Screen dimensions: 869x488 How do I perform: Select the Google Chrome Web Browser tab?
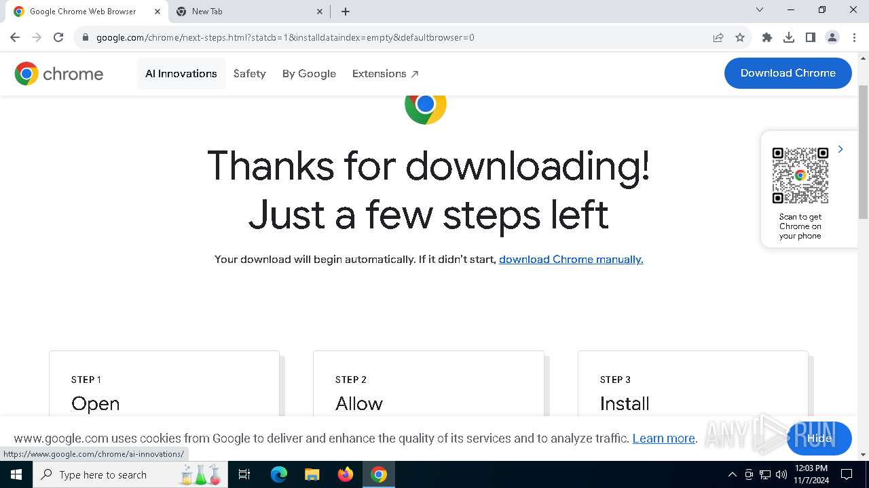[x=87, y=12]
